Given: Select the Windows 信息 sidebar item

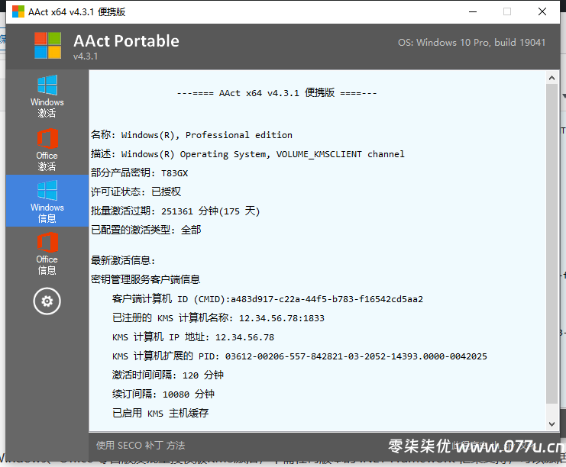Looking at the screenshot, I should 47,201.
